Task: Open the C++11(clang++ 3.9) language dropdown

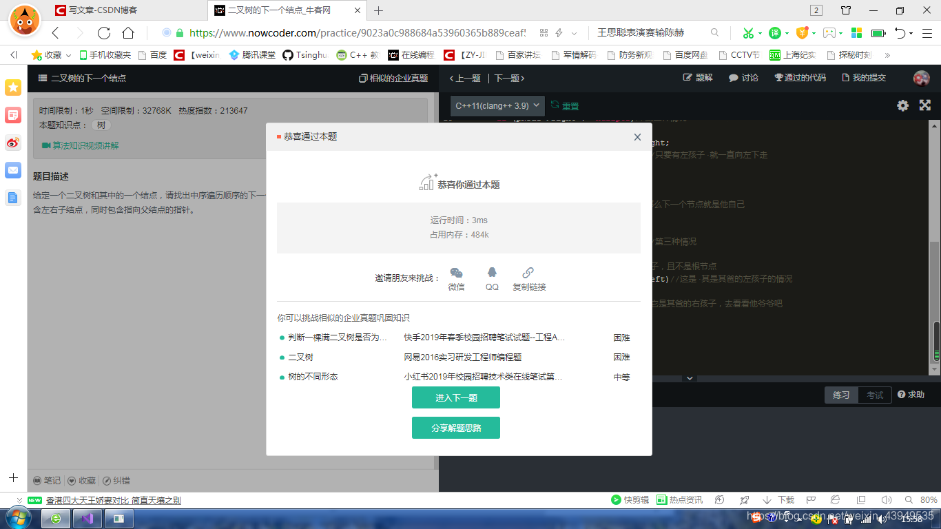Action: pos(497,106)
